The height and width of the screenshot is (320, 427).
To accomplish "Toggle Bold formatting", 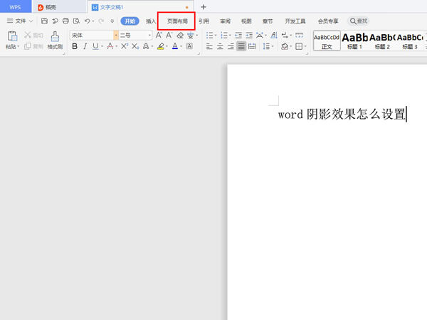I will [75, 46].
